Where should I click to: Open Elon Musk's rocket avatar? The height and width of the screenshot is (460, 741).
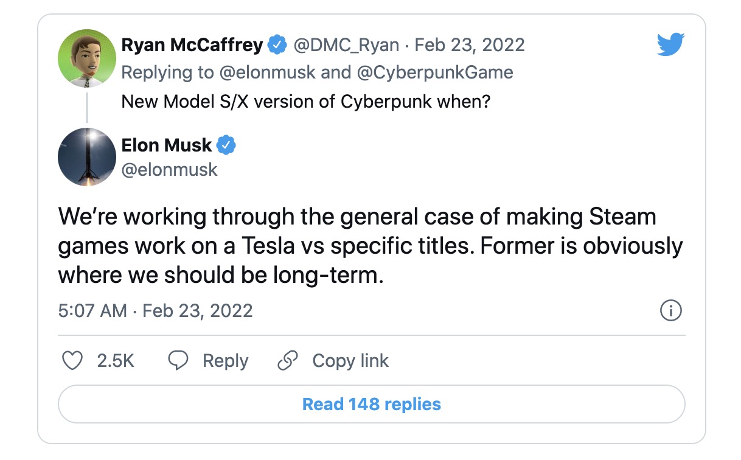point(86,156)
